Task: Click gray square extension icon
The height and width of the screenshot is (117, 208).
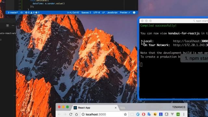Action: pyautogui.click(x=166, y=114)
